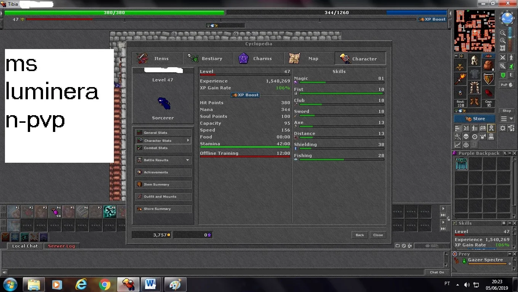Open the Server Log chat tab
This screenshot has height=292, width=518.
click(61, 246)
